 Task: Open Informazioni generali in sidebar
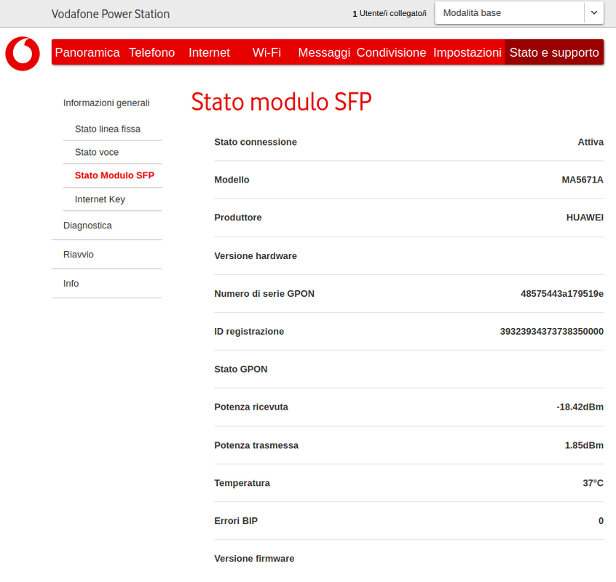pyautogui.click(x=106, y=103)
